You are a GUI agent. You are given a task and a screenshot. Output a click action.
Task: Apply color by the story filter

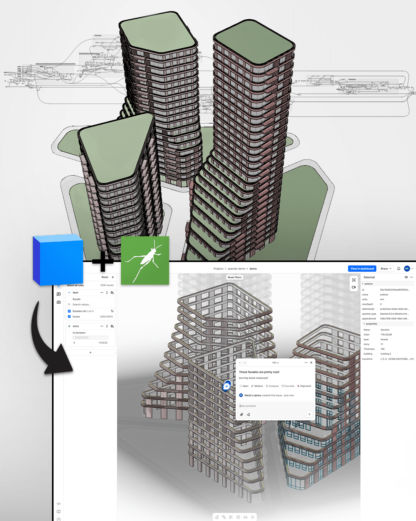pyautogui.click(x=112, y=326)
